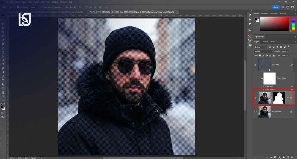
Task: Select the Lasso tool
Action: 3,24
